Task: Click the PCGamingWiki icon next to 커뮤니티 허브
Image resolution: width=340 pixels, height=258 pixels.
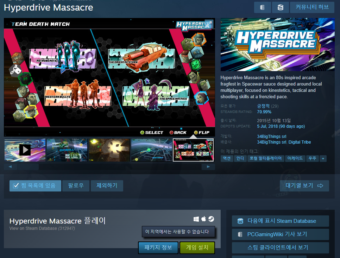Action: 262,7
